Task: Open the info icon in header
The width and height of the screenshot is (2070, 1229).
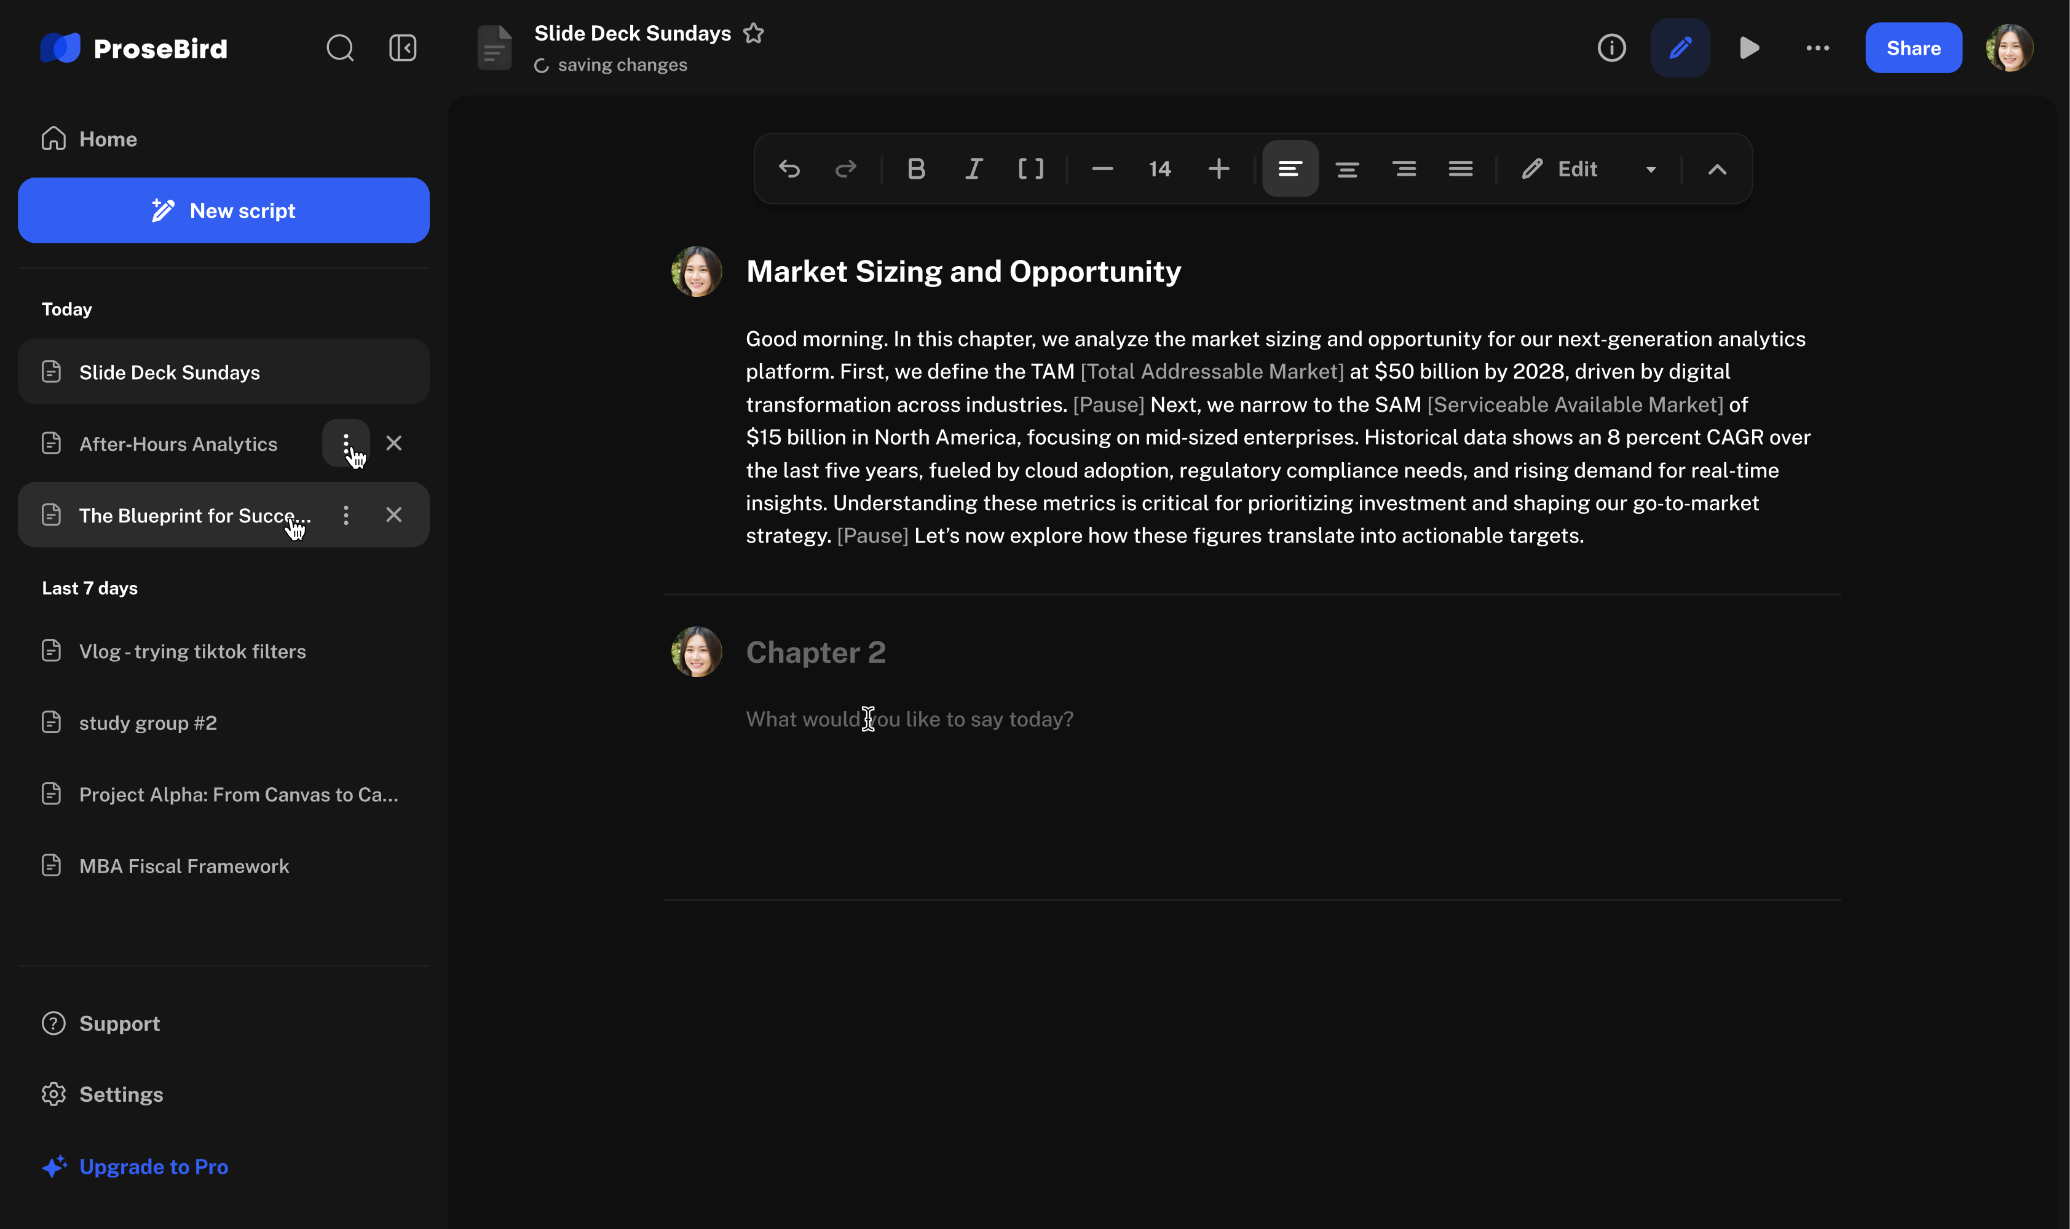Action: [x=1611, y=48]
